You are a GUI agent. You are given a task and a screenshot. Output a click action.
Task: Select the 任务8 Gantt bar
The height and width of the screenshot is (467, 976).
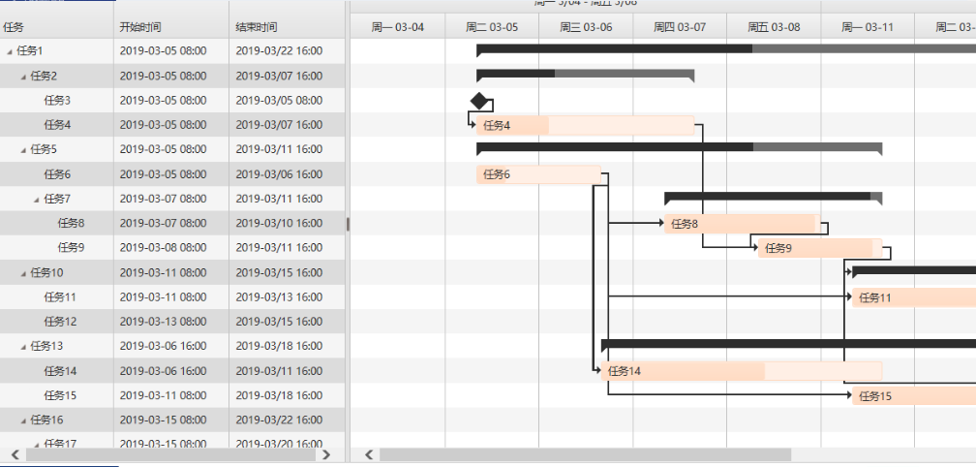coord(742,224)
